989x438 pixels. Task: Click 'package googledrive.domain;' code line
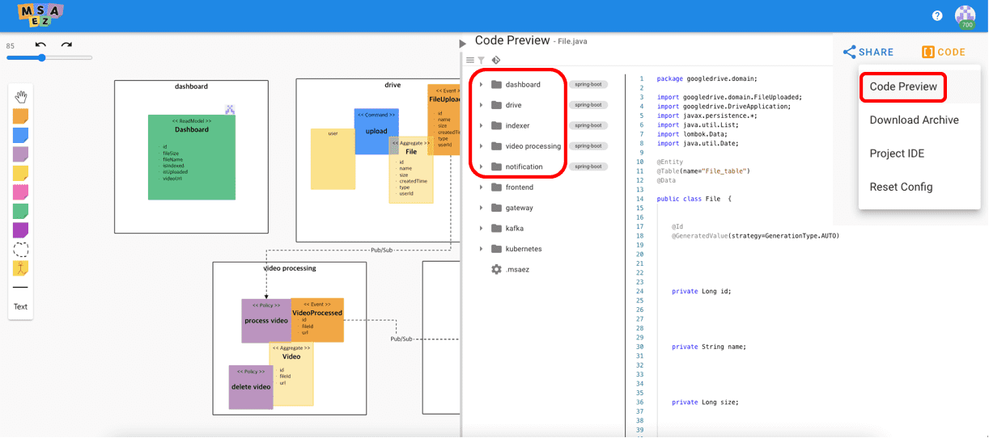[x=707, y=79]
